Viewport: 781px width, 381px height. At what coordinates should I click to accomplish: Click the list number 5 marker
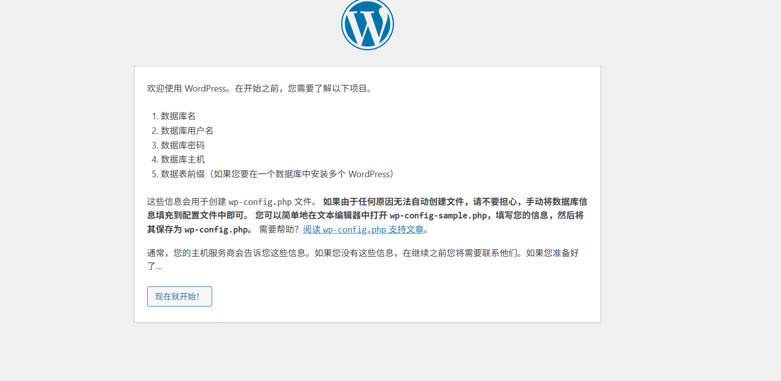click(x=155, y=174)
